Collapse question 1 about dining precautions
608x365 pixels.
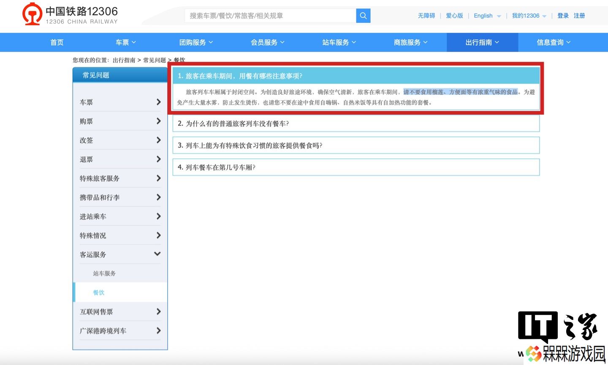pos(356,76)
